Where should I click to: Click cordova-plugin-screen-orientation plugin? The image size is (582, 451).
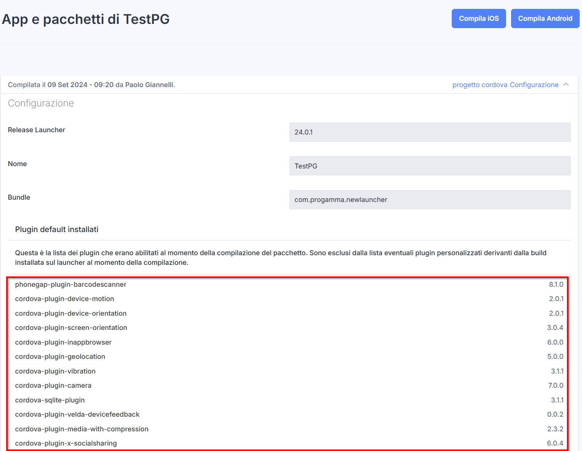tap(71, 328)
